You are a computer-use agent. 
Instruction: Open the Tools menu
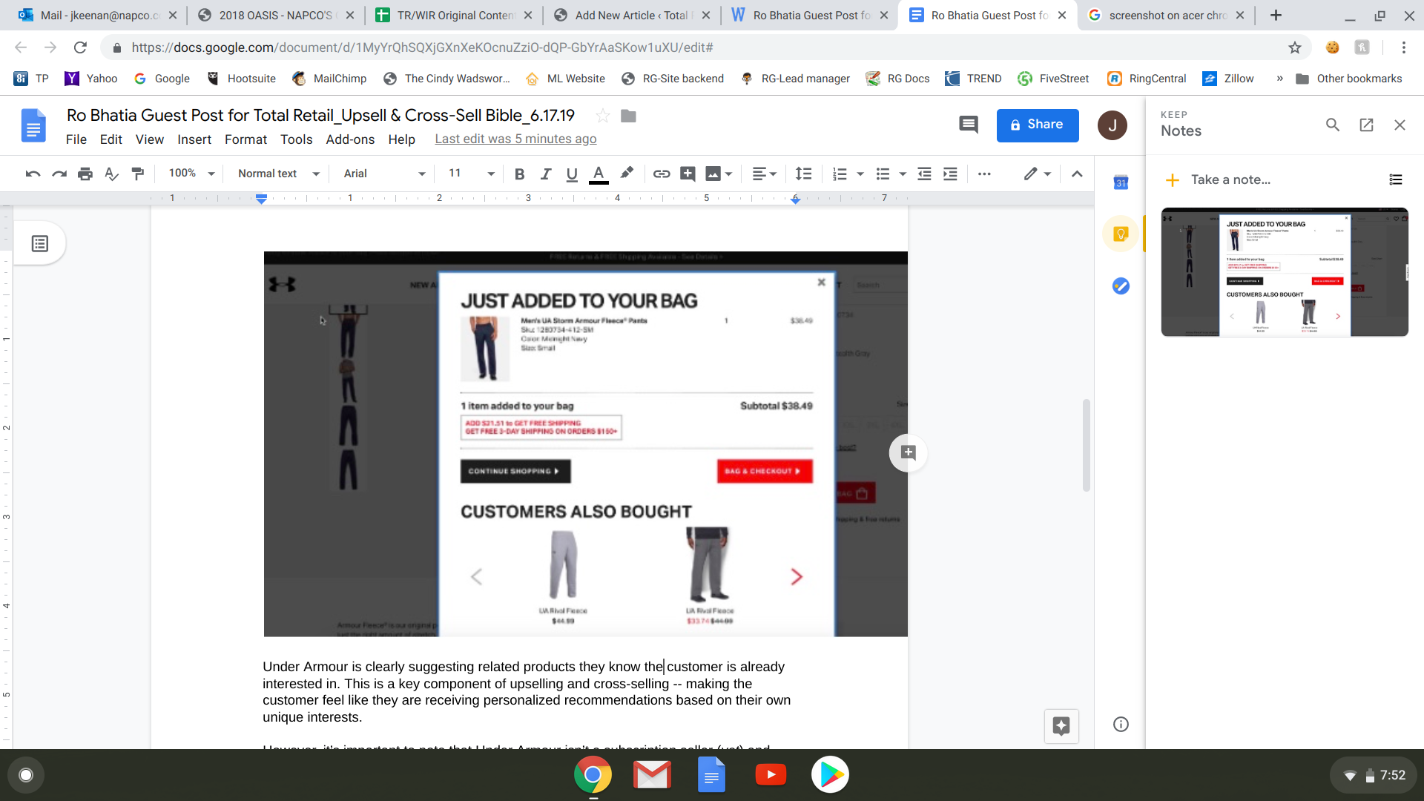click(x=296, y=139)
